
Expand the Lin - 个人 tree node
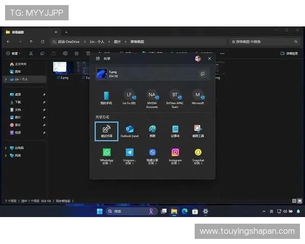(x=6, y=79)
